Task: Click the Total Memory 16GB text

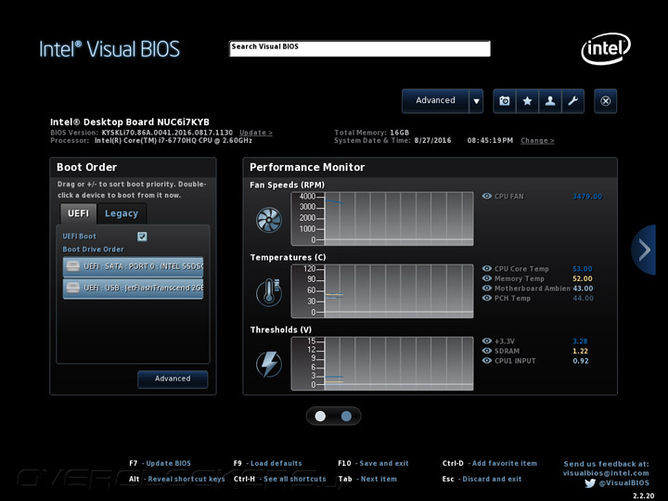Action: click(371, 133)
